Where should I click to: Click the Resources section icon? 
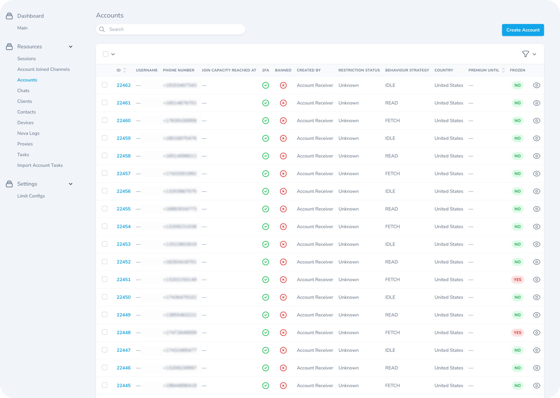click(x=9, y=47)
